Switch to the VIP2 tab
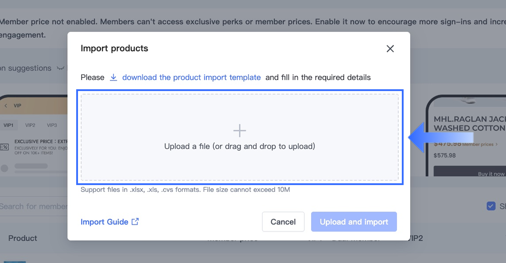Image resolution: width=506 pixels, height=263 pixels. [x=30, y=125]
